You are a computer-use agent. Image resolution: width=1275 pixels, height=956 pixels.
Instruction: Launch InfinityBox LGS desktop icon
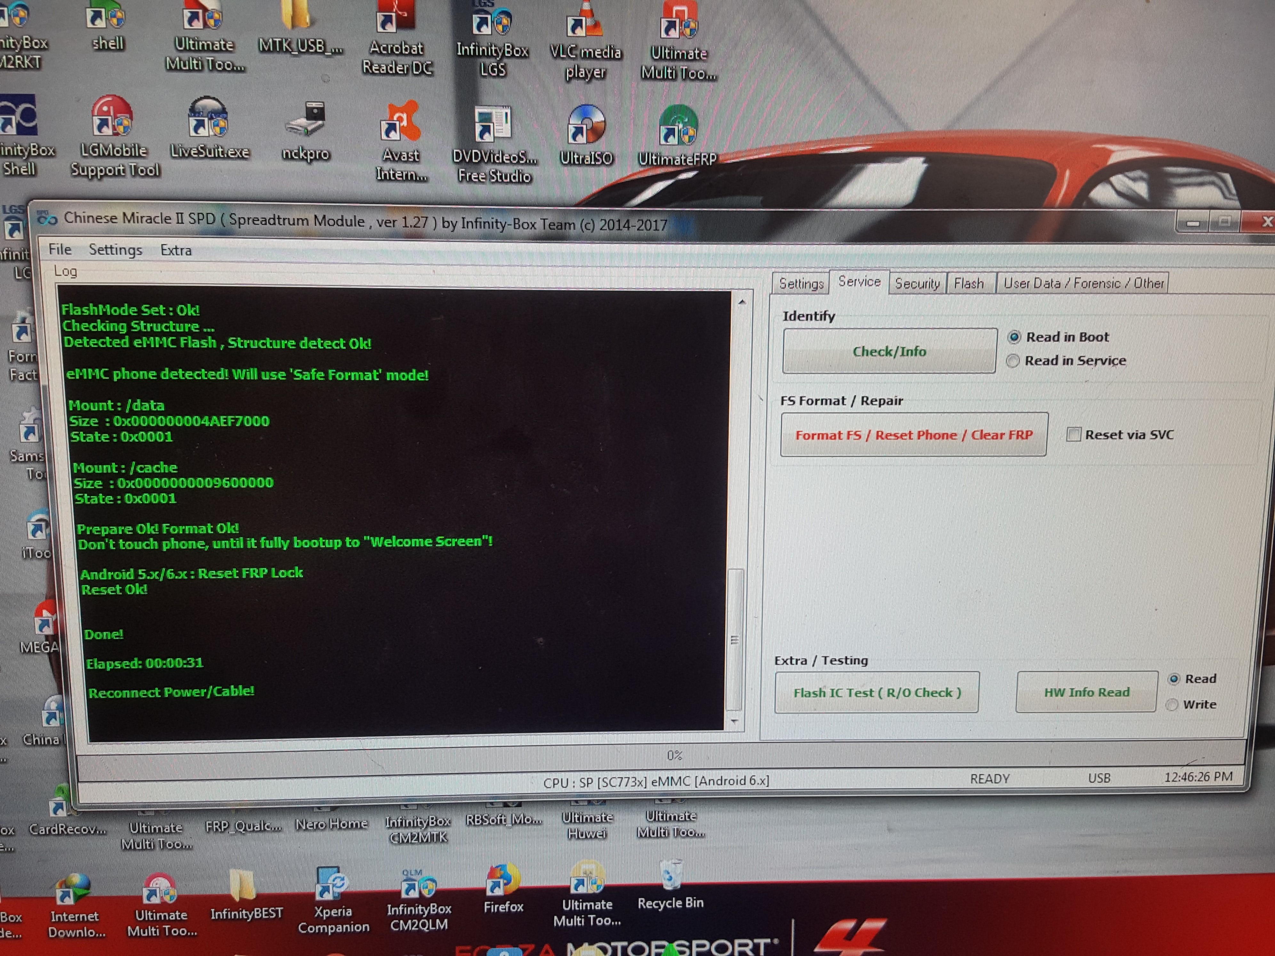pos(492,40)
